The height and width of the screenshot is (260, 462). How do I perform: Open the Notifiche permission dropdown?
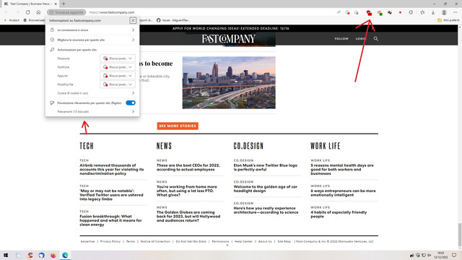click(x=118, y=67)
